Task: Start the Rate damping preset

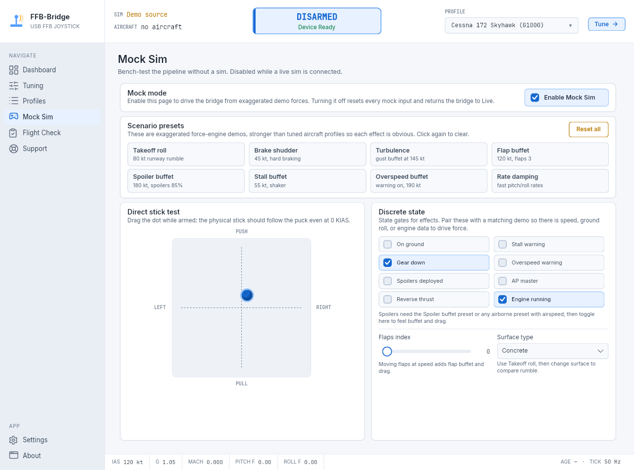Action: (x=550, y=181)
